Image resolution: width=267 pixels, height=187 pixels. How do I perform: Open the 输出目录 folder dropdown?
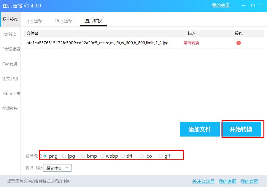[x=57, y=168]
